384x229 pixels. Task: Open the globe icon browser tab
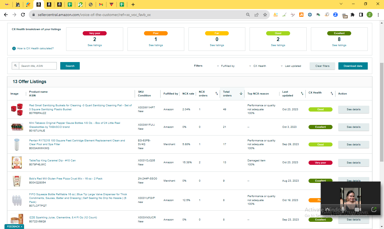click(91, 4)
